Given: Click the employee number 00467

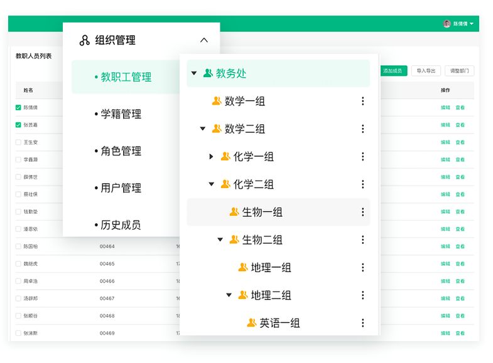Looking at the screenshot, I should click(x=107, y=298).
